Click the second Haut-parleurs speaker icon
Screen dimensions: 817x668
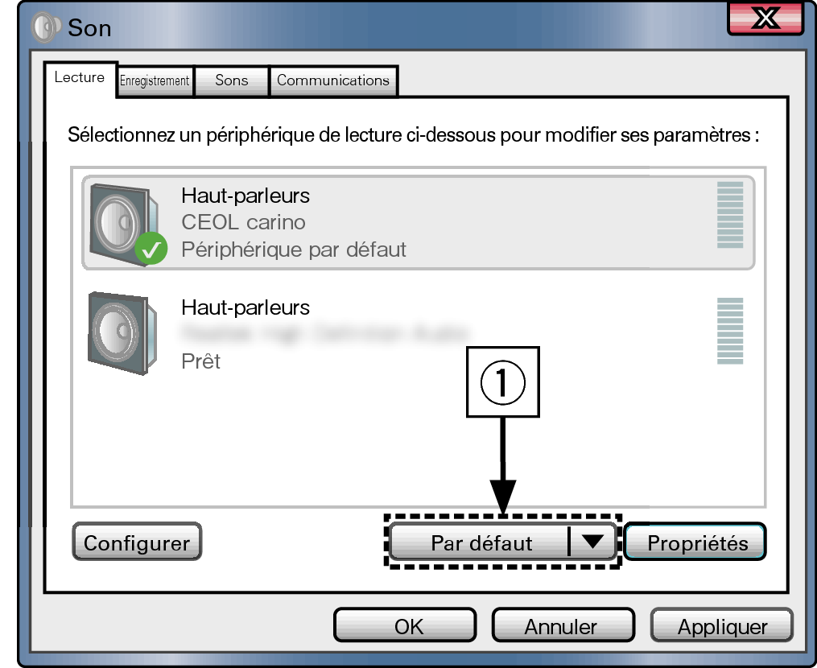(122, 333)
